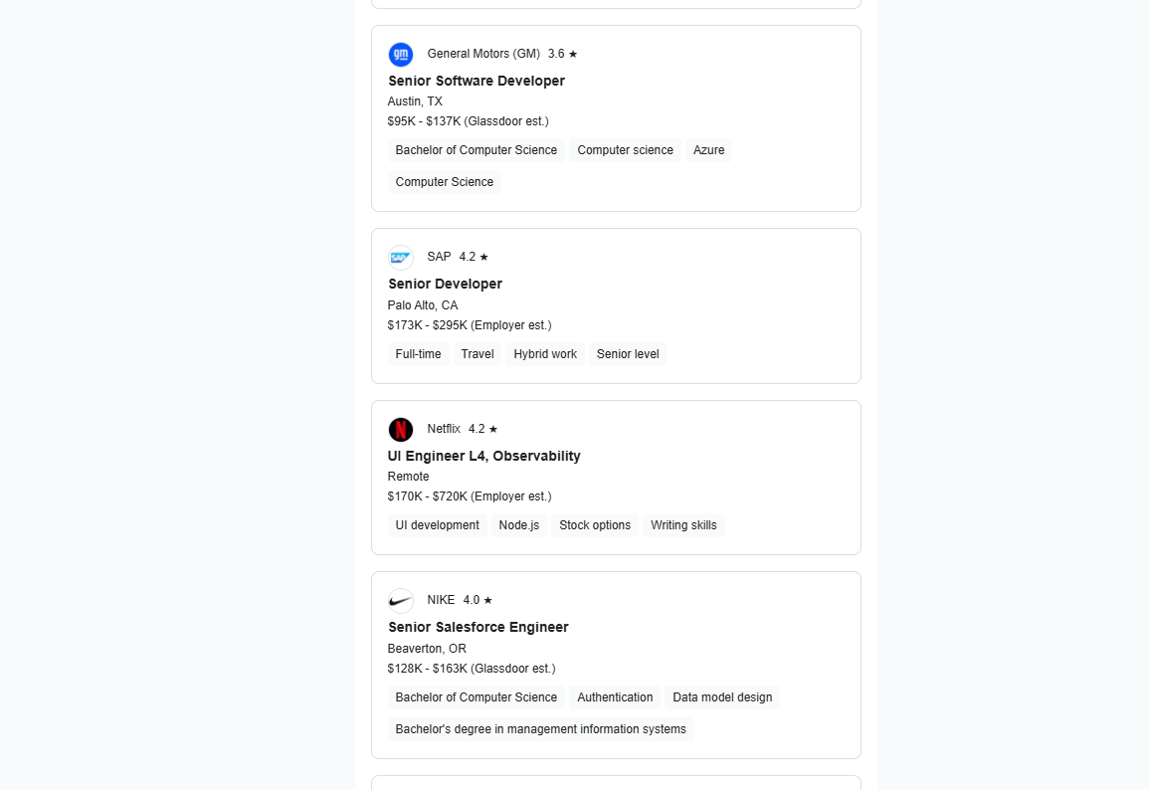The image size is (1149, 790).
Task: Select the Azure skill tag
Action: pyautogui.click(x=708, y=150)
